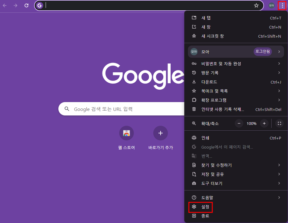Click the 로그인됨 badge
Screen dimensions: 288x223
[263, 52]
